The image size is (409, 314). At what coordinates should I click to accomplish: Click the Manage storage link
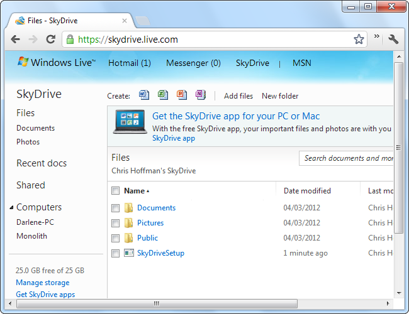43,283
